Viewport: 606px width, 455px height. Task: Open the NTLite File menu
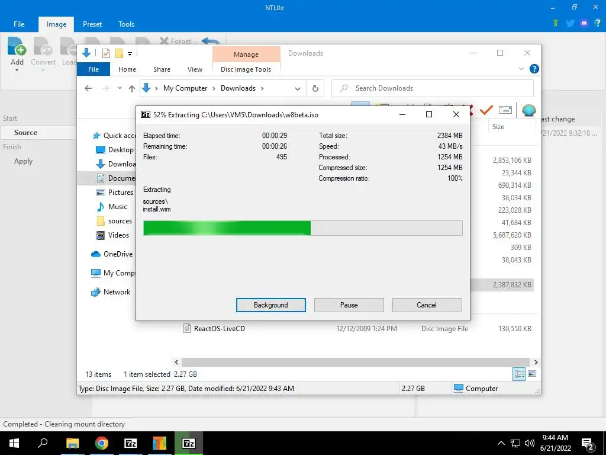(19, 24)
